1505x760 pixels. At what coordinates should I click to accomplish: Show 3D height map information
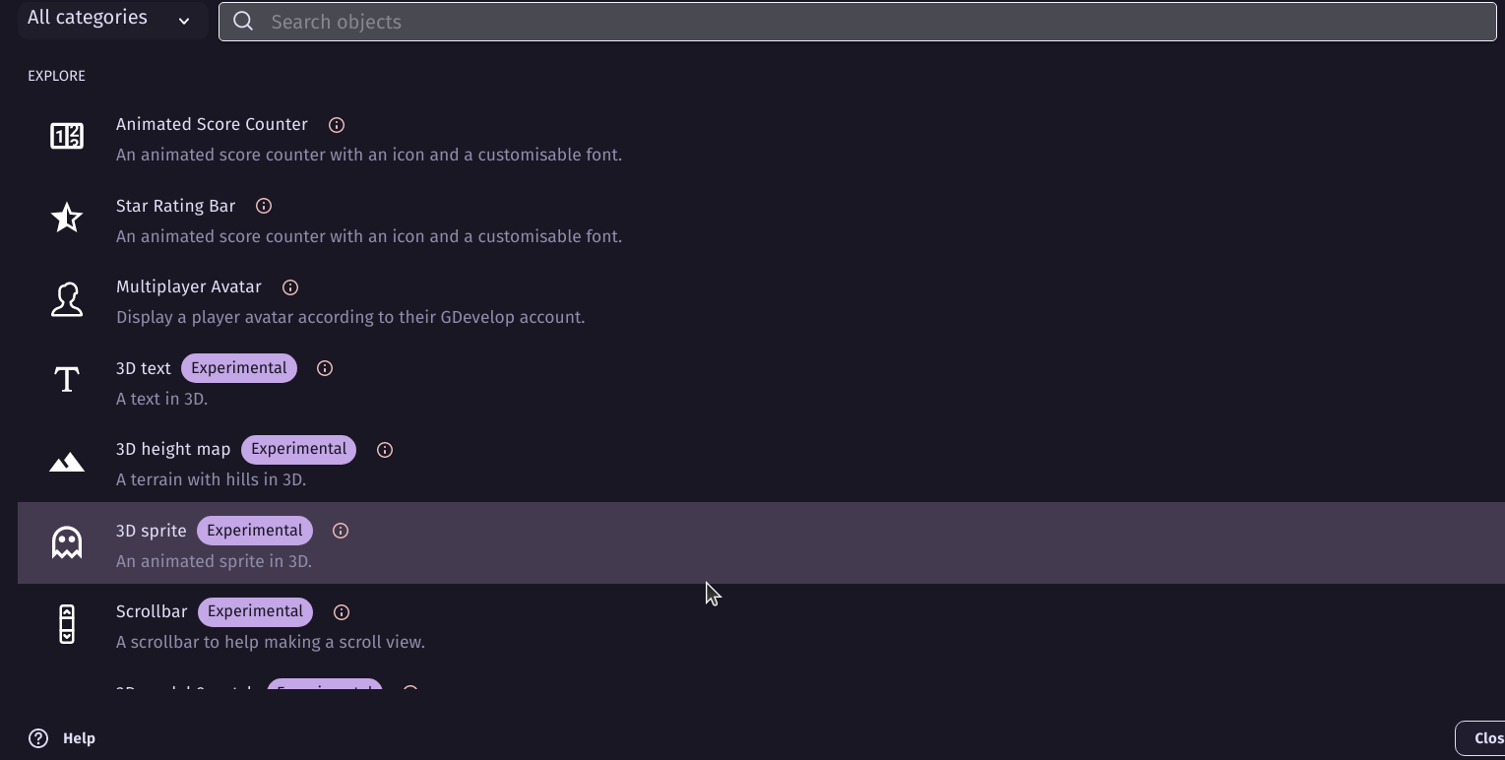[x=385, y=450]
